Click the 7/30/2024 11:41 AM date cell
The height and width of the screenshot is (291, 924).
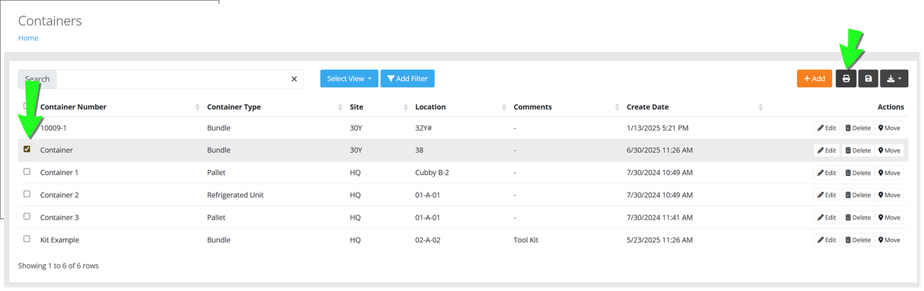(x=660, y=218)
